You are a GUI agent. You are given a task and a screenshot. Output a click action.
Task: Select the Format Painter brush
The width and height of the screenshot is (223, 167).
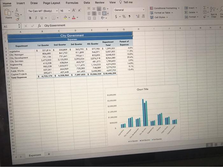pos(18,19)
